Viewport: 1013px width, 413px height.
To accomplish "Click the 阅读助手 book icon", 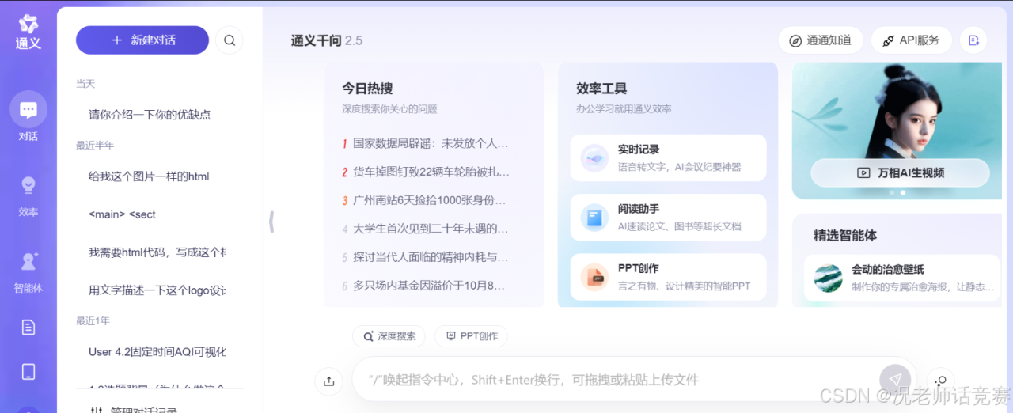I will (594, 218).
